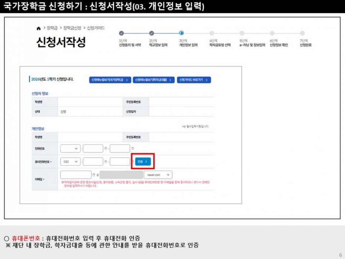
Task: Select the step 4 학자금유형 선택 circle
Action: click(212, 33)
